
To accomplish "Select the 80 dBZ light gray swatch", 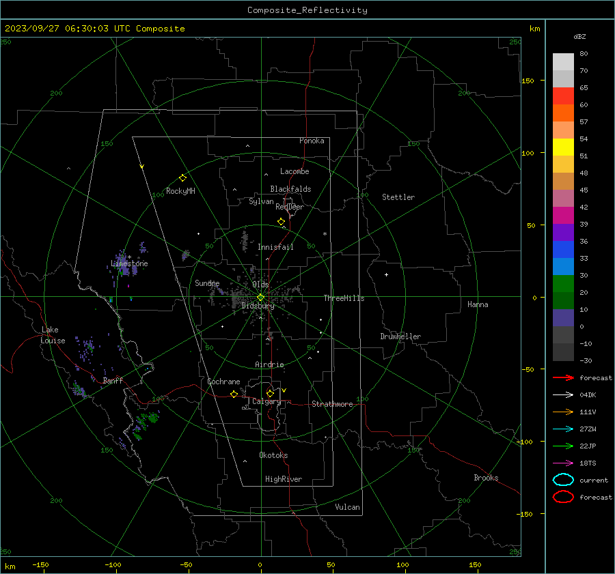I will pyautogui.click(x=563, y=62).
